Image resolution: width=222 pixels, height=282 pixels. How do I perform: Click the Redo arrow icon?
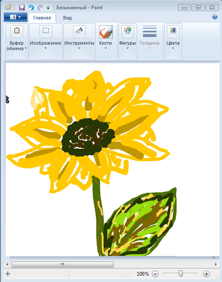[x=40, y=8]
